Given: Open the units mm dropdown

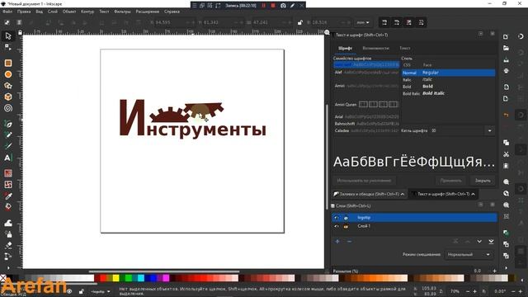Looking at the screenshot, I should click(363, 22).
